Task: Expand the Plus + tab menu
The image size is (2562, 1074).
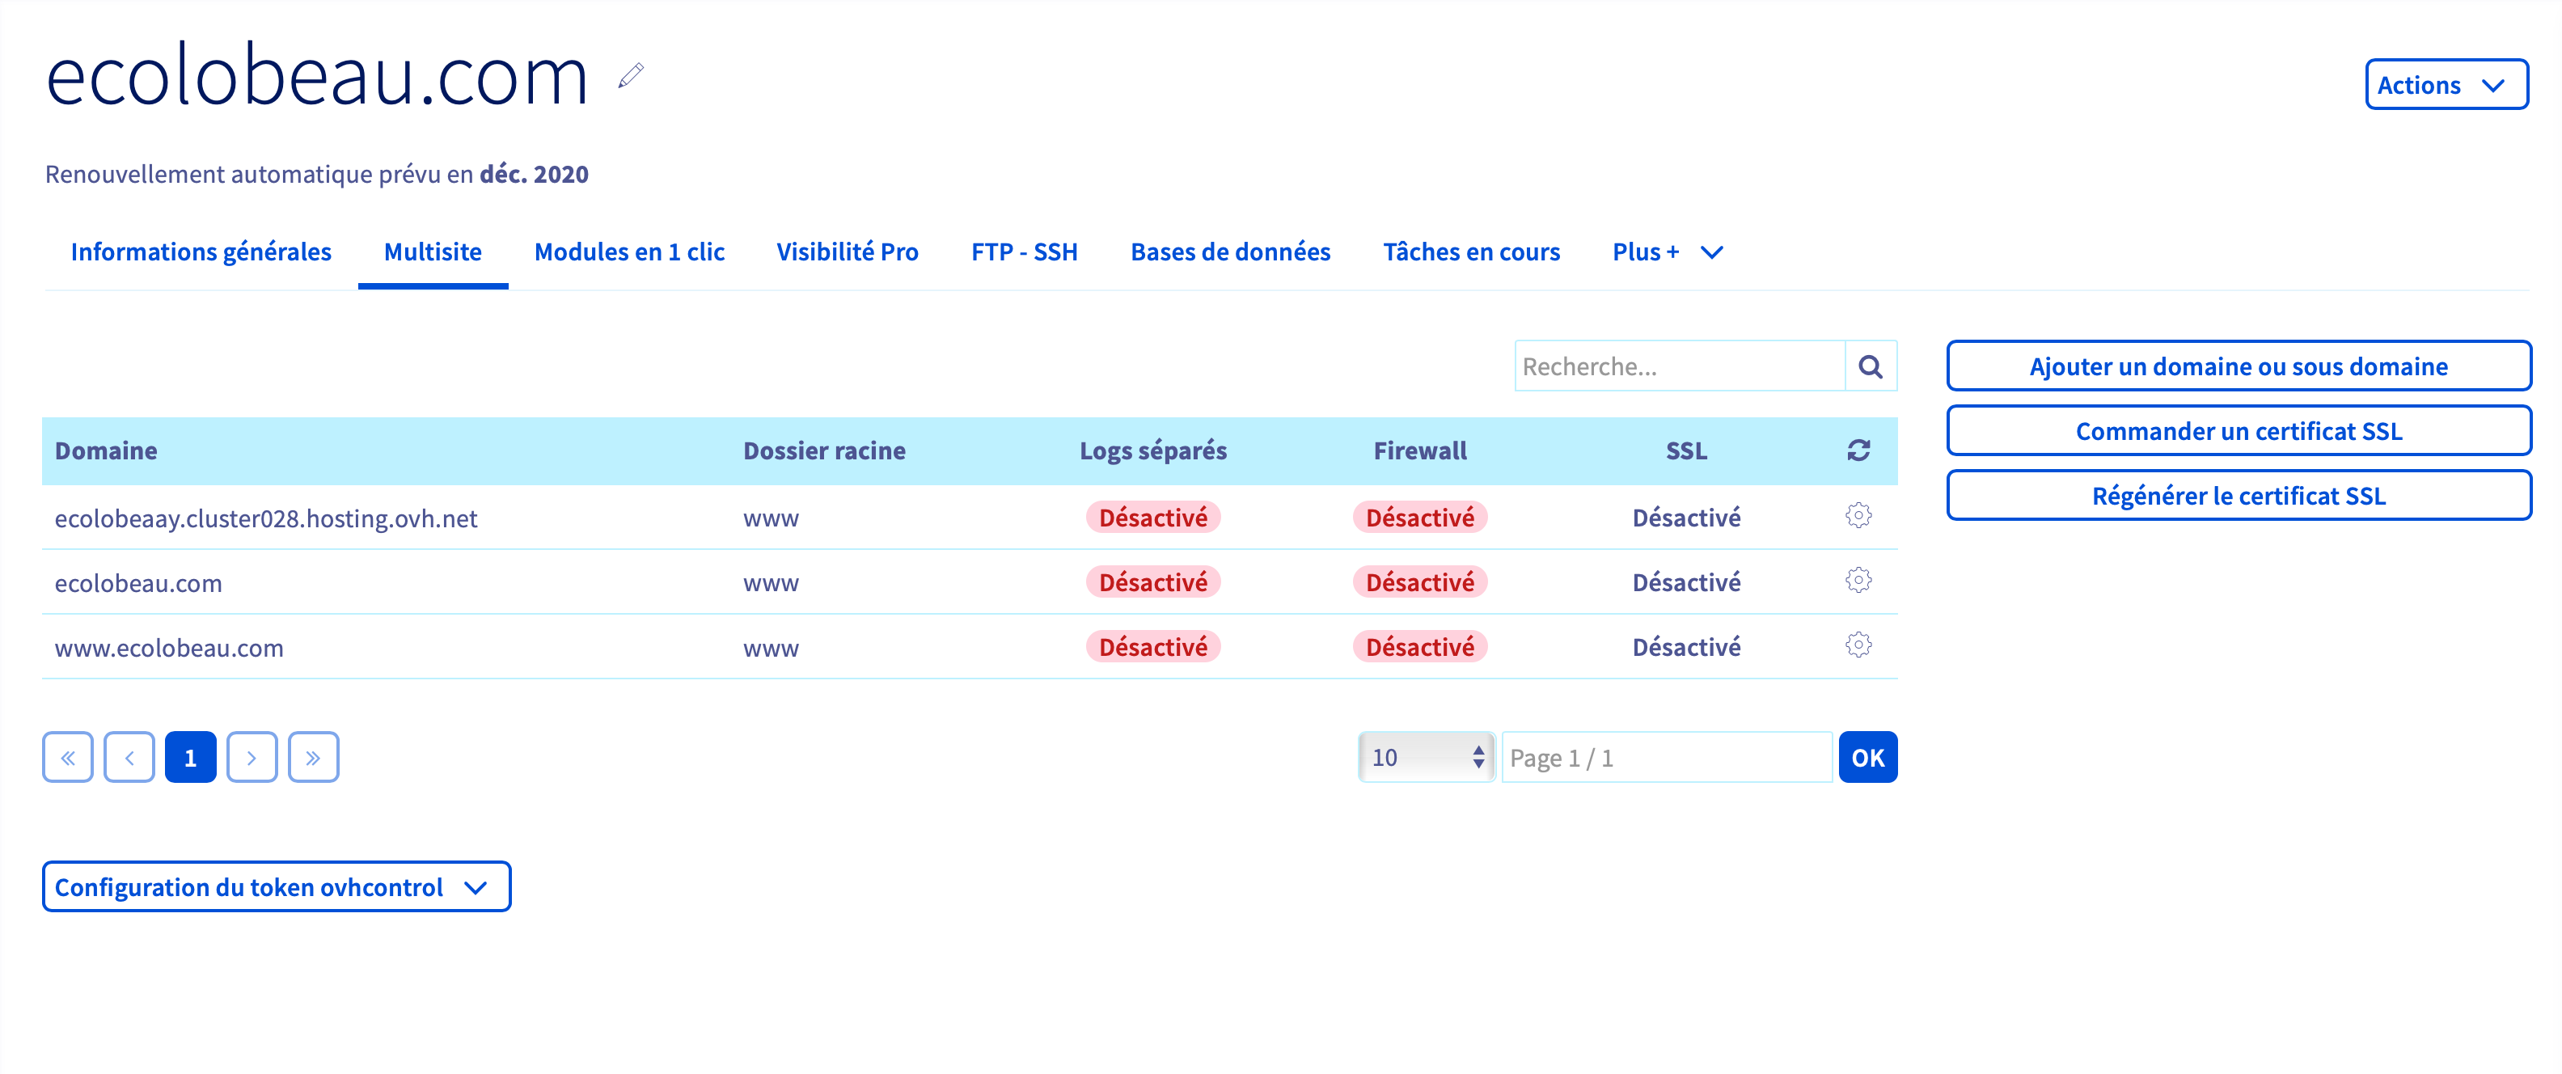Action: [1667, 252]
